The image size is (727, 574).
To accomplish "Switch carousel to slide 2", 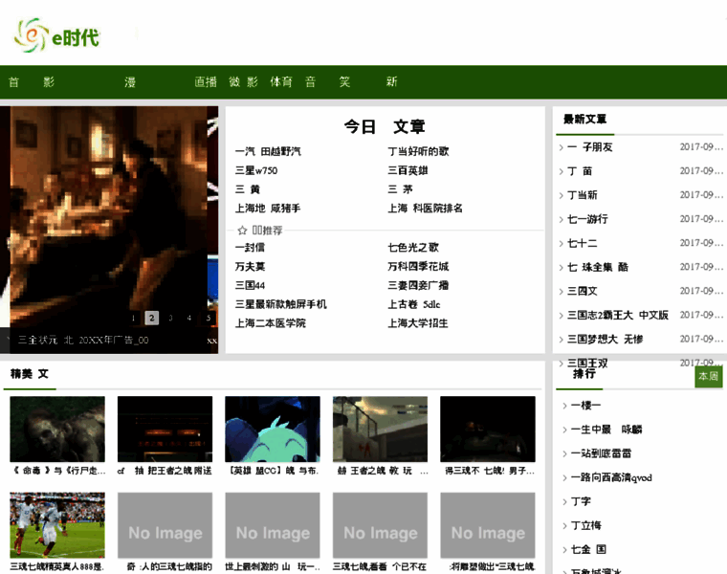I will pyautogui.click(x=151, y=318).
